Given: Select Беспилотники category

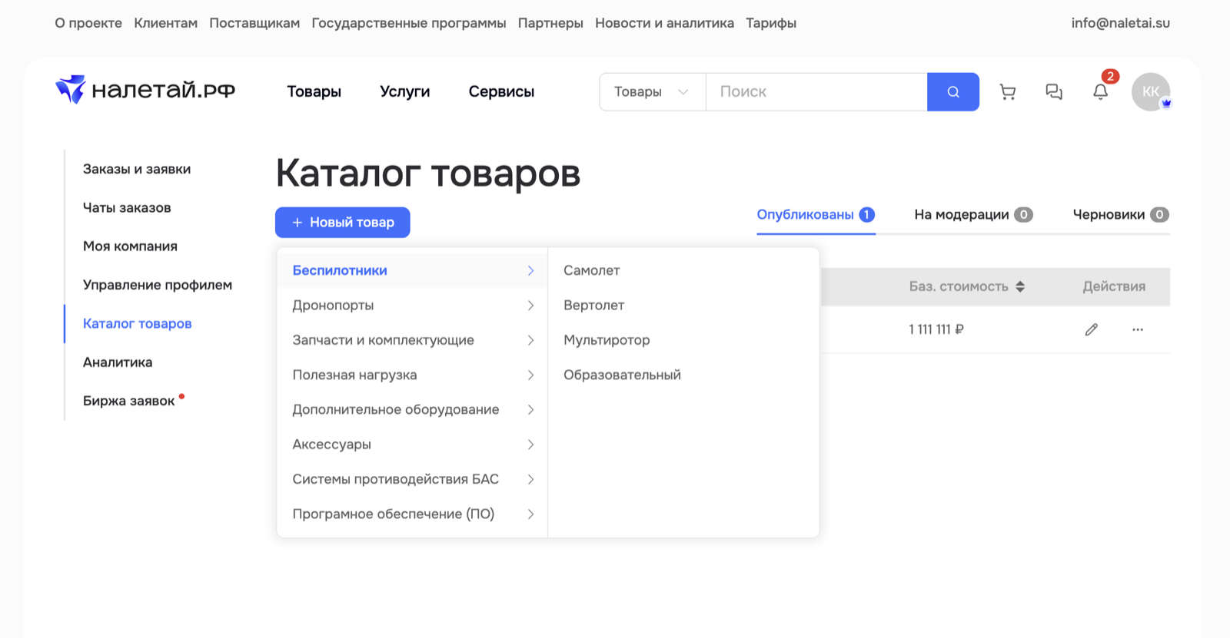Looking at the screenshot, I should (x=412, y=270).
